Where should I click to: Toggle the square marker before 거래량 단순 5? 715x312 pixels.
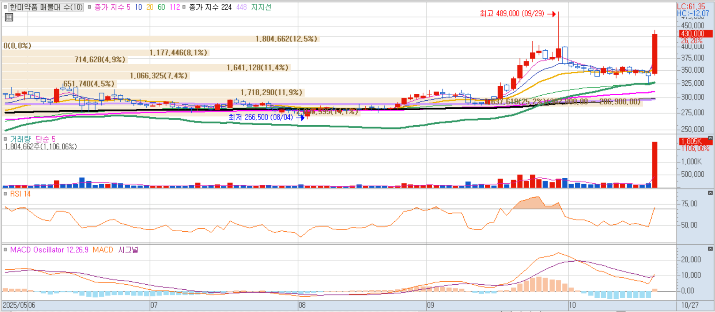coord(5,139)
